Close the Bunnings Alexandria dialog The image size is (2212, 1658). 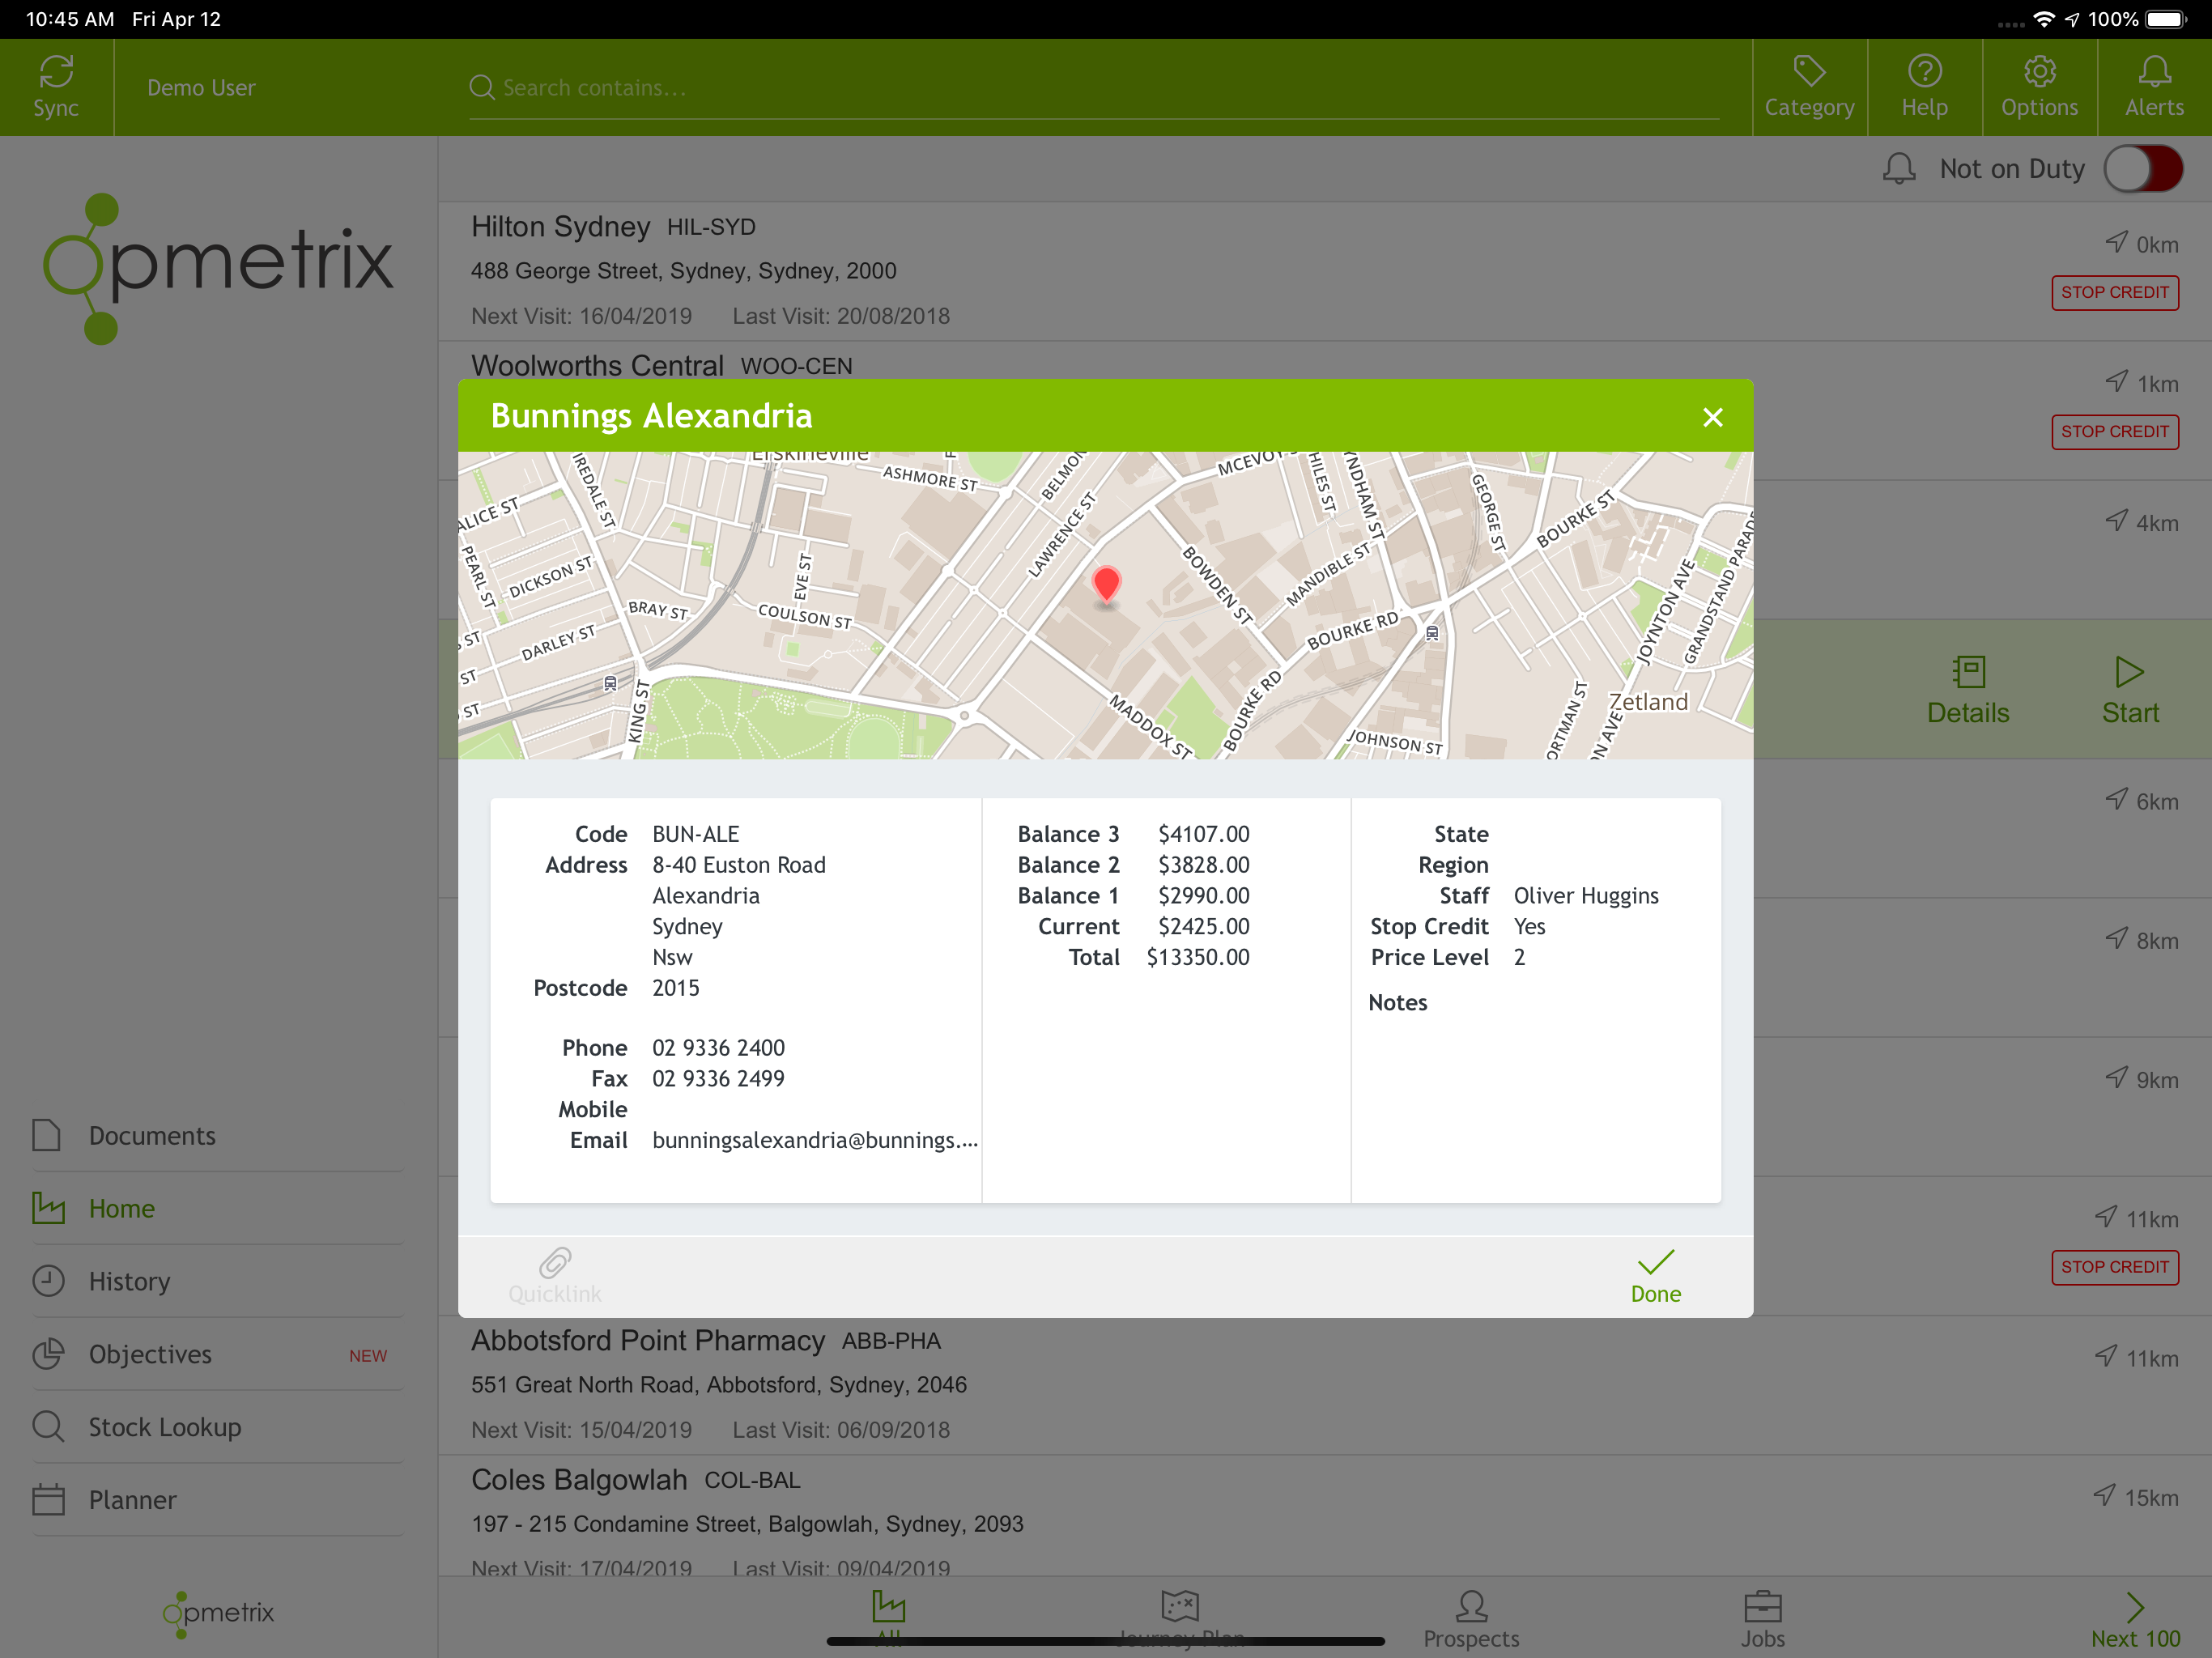pyautogui.click(x=1712, y=417)
